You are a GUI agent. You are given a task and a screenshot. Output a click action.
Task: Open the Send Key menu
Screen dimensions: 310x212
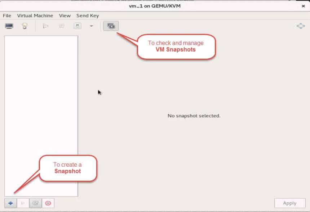(87, 15)
